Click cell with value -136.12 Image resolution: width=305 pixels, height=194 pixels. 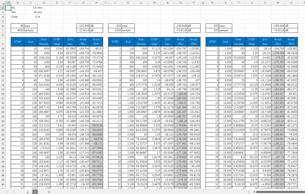(84, 166)
